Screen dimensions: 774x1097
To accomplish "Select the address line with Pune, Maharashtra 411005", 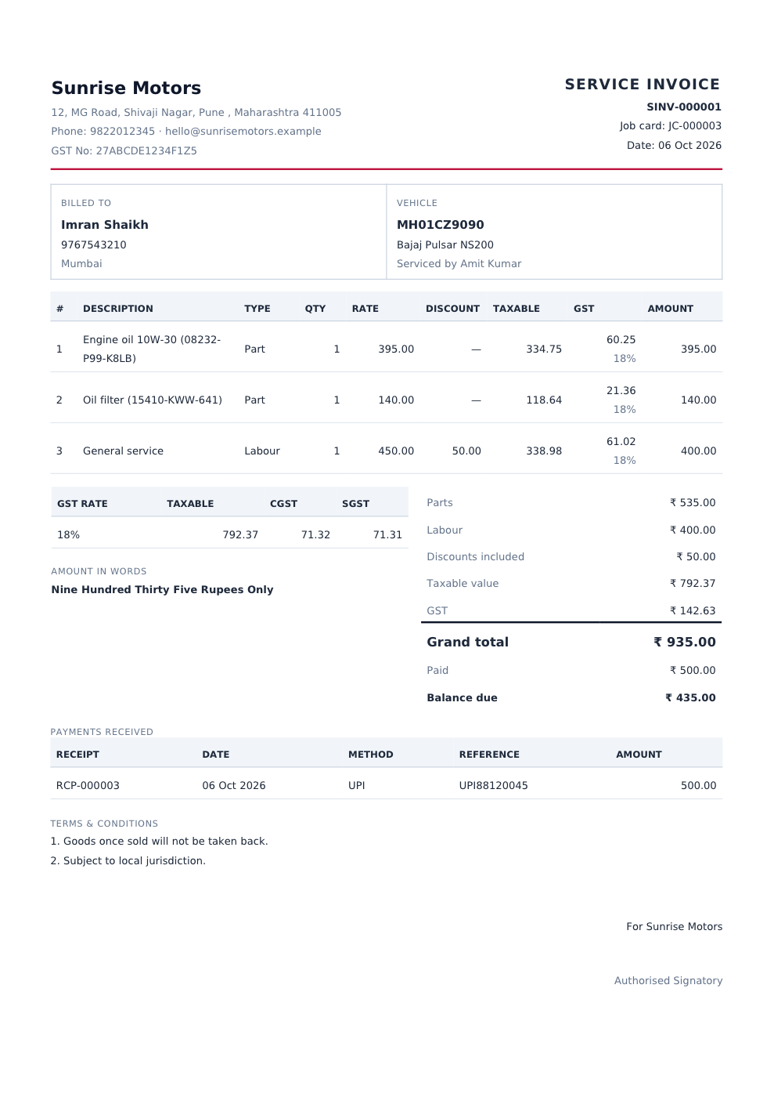I will tap(196, 112).
